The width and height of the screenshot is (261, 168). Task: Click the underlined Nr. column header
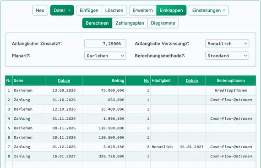coord(147,81)
